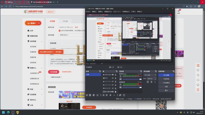Add a new source with plus icon in 源 panel
Image resolution: width=205 pixels, height=115 pixels.
pos(104,95)
